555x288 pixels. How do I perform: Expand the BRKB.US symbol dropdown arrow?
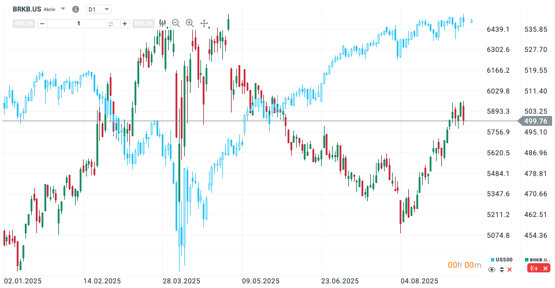[x=62, y=9]
